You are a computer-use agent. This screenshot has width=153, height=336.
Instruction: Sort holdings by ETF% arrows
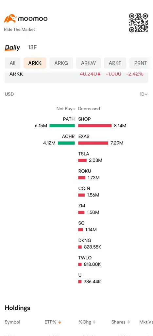pyautogui.click(x=60, y=322)
